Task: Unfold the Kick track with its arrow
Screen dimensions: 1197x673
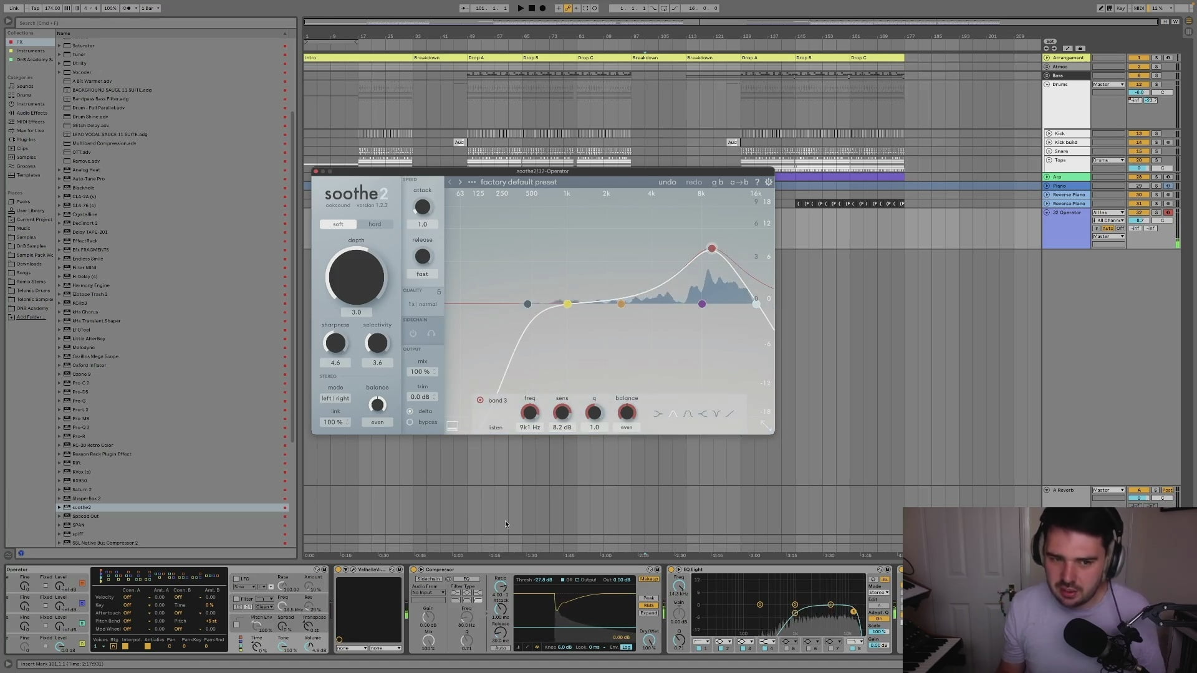Action: [x=1049, y=133]
